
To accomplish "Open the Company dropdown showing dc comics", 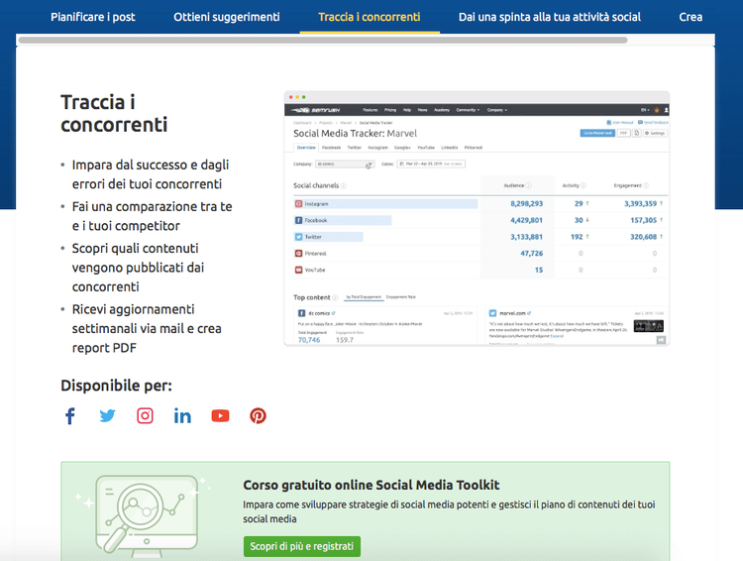I will pos(345,165).
